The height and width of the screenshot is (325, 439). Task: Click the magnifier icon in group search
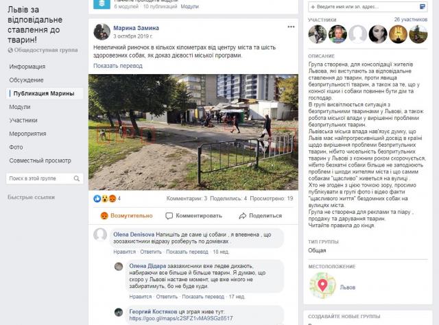[76, 178]
